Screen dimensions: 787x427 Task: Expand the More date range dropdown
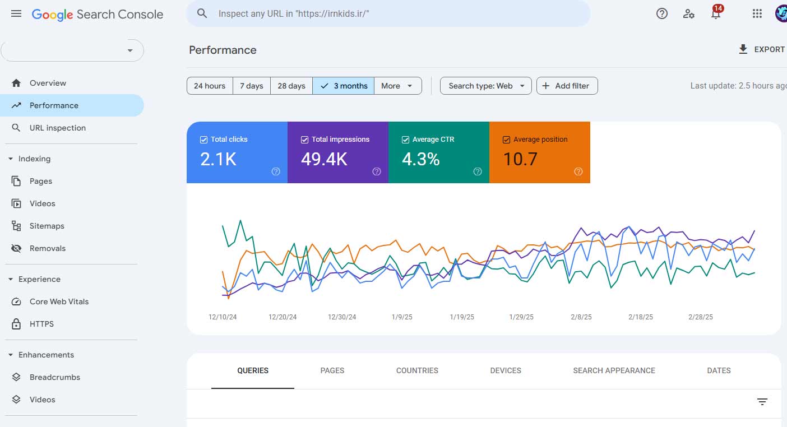click(397, 86)
